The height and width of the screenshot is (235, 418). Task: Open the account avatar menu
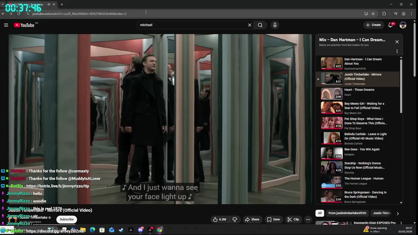(403, 25)
